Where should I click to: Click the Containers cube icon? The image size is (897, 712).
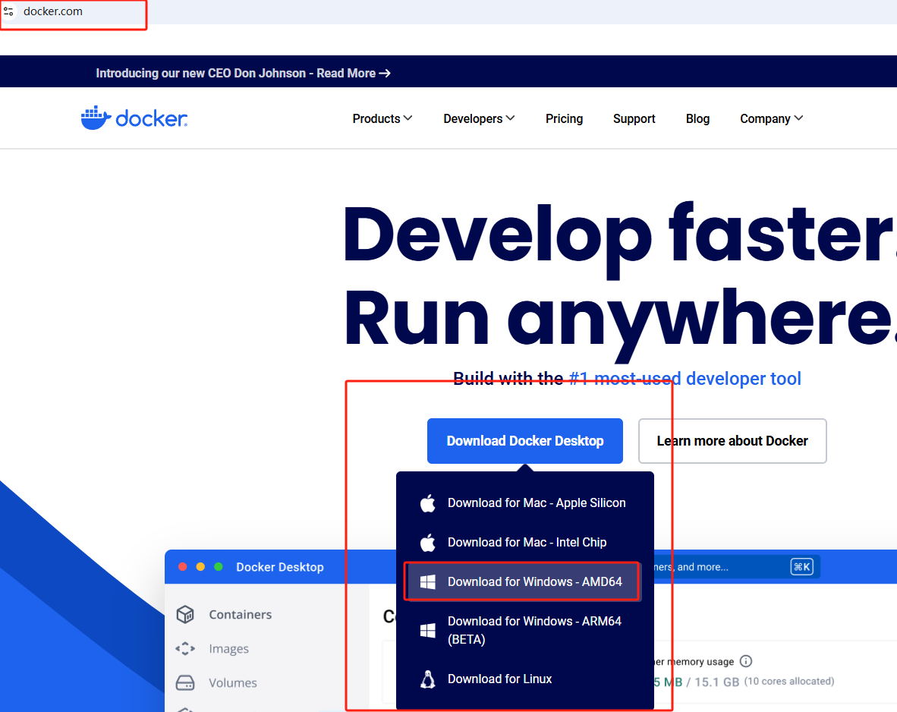pyautogui.click(x=185, y=614)
